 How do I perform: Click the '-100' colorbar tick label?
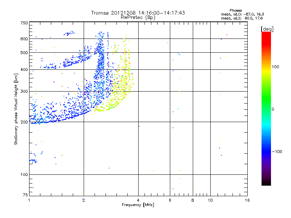click(277, 152)
